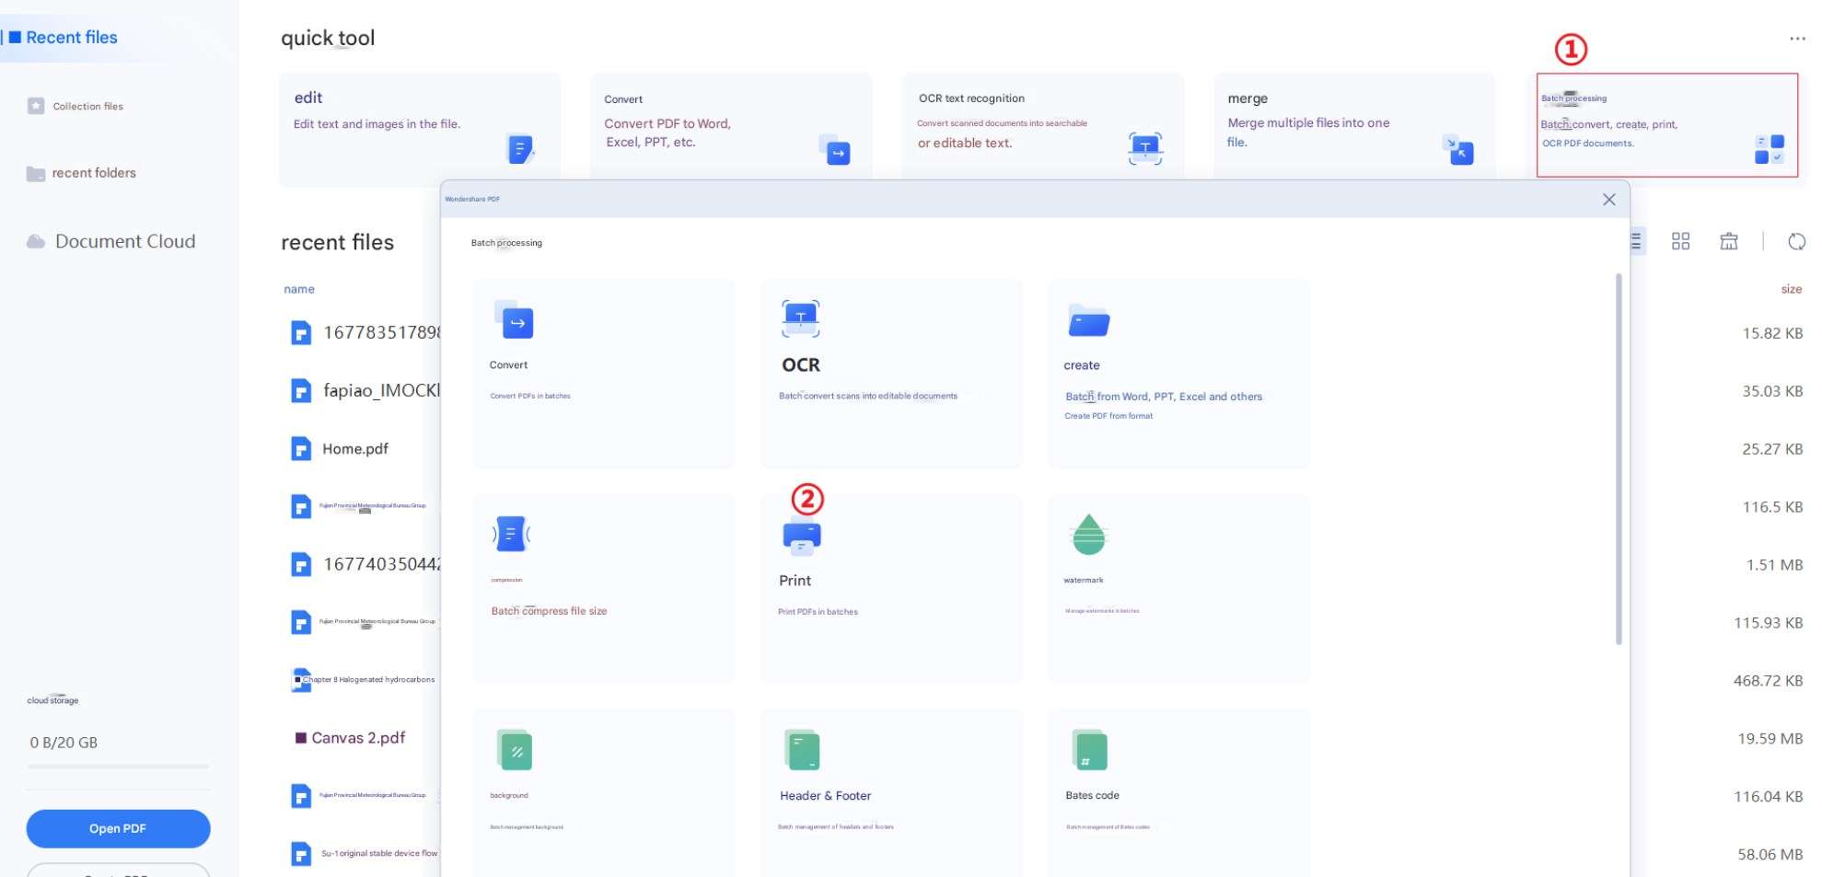Image resolution: width=1822 pixels, height=877 pixels.
Task: Switch to grid view of recent files
Action: point(1680,241)
